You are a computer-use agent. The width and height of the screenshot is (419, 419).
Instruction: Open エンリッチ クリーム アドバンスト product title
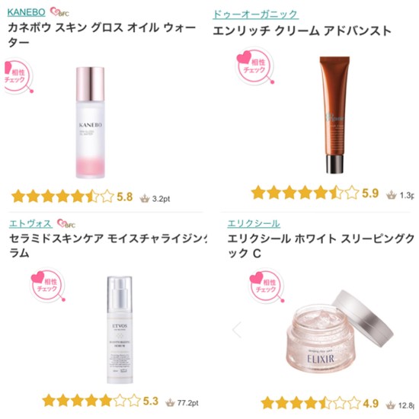tap(302, 31)
